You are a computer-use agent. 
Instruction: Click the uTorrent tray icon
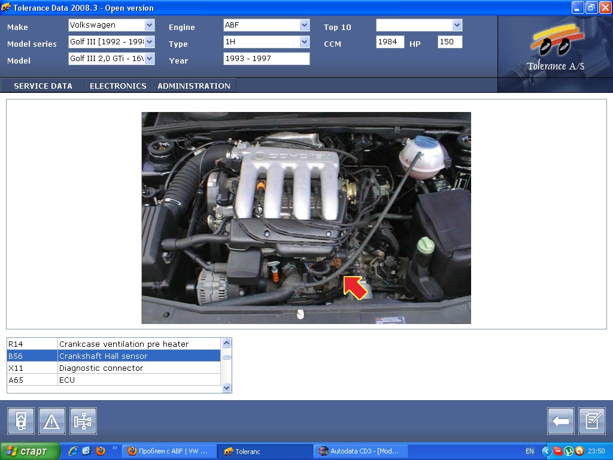pos(568,451)
